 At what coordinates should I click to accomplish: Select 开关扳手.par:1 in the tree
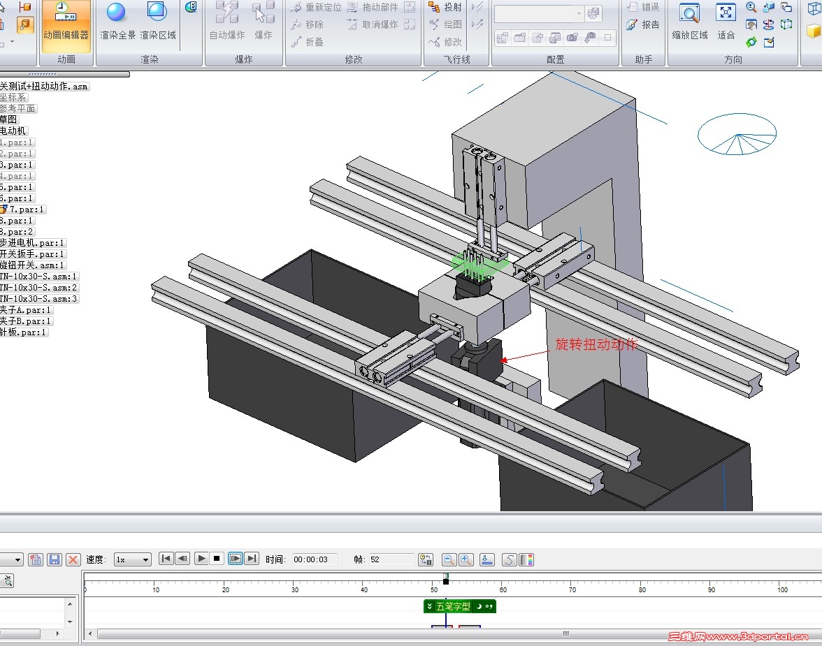31,254
